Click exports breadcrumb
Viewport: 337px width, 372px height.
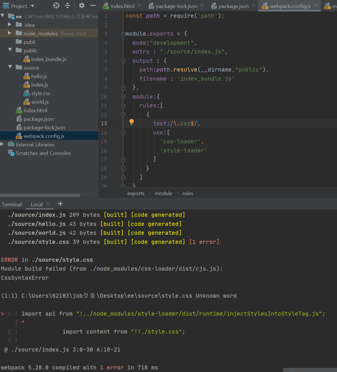coord(136,193)
